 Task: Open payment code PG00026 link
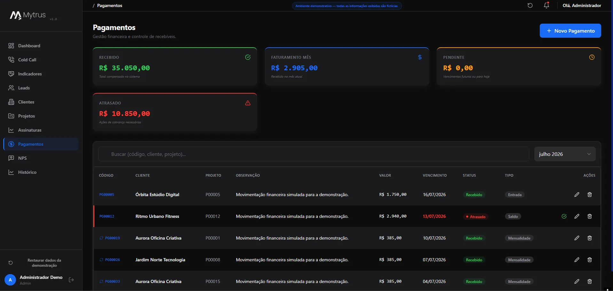(113, 260)
